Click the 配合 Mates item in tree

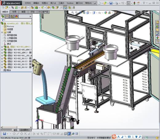9,70
